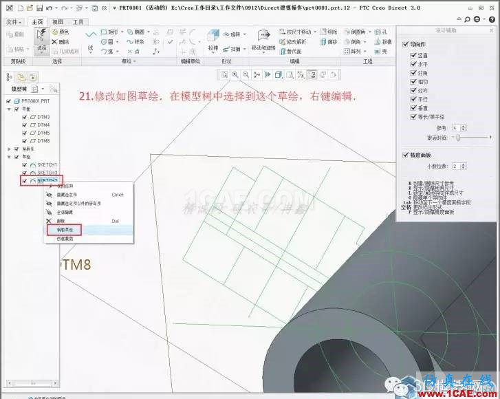Open the 矩形 rectangle dropdown arrow
500x399 pixels.
point(122,32)
